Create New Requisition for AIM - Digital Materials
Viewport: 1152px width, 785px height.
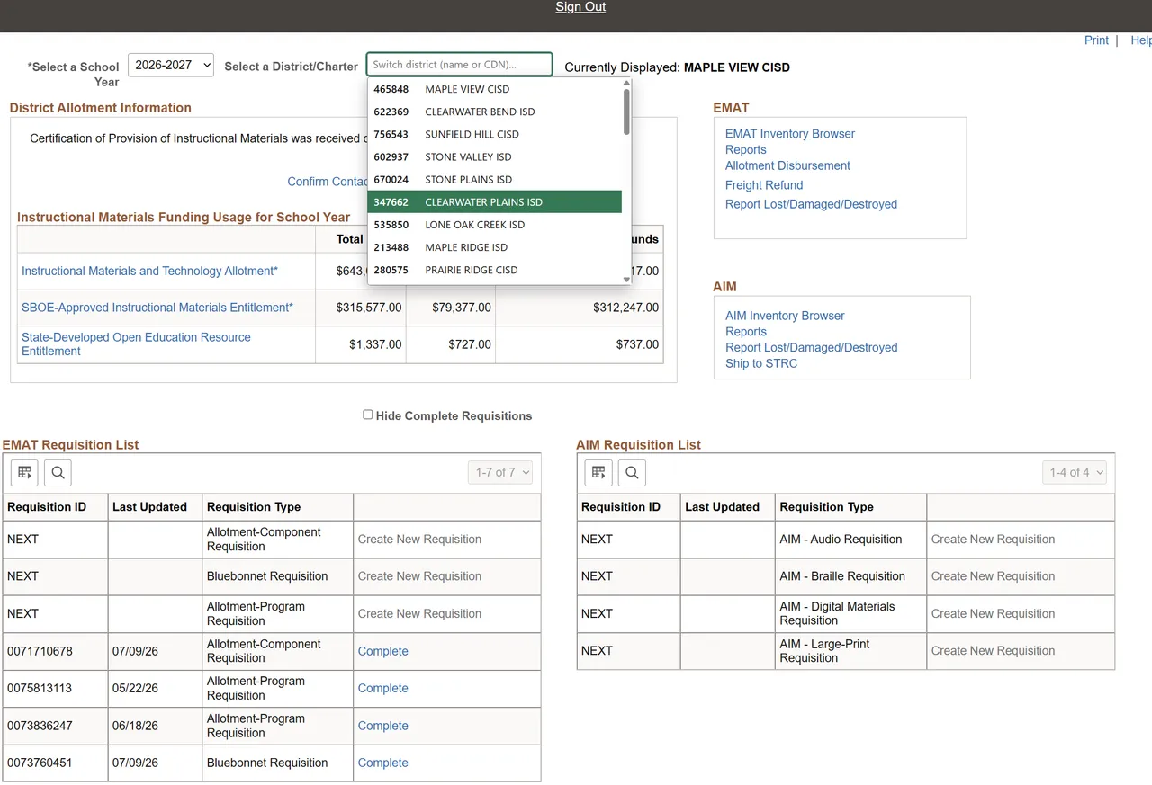(993, 613)
